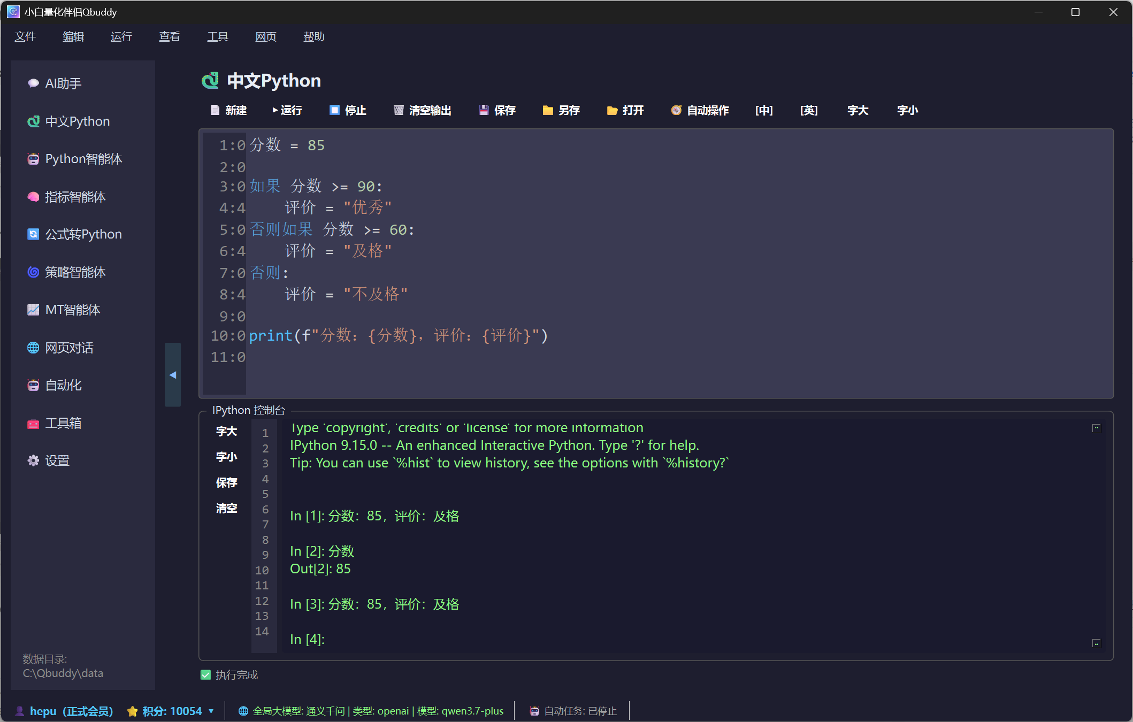Switch to Chinese mode with [中]
This screenshot has width=1133, height=722.
coord(764,110)
